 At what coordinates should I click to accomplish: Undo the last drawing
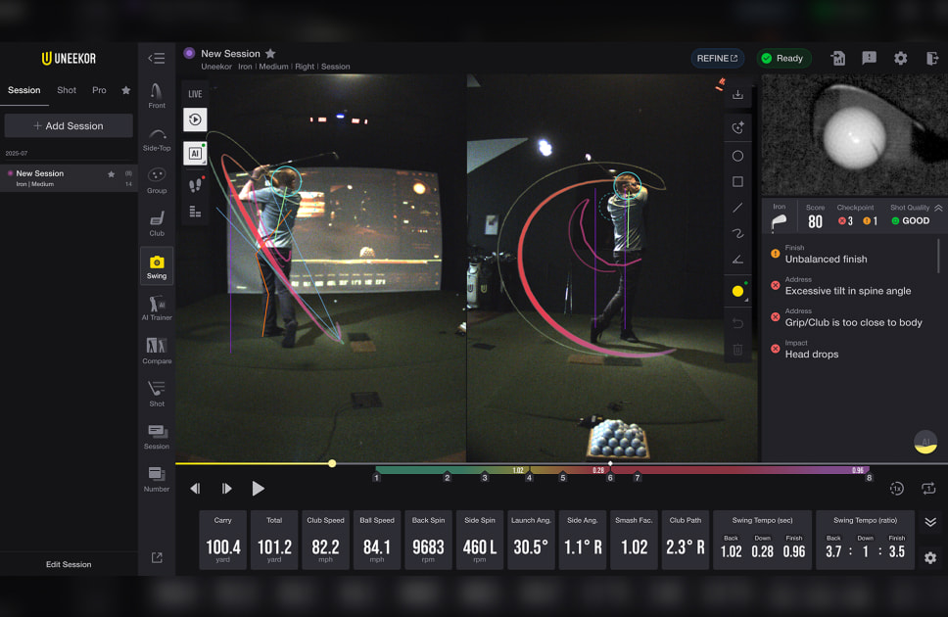(737, 323)
